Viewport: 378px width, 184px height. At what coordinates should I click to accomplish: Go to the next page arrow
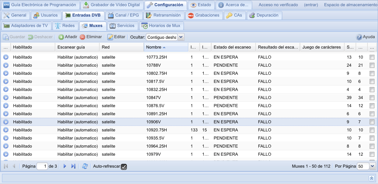[x=65, y=166]
